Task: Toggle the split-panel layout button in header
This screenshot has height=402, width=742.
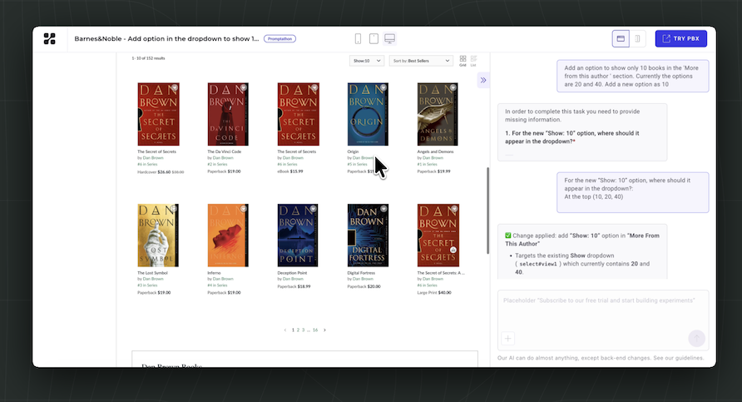Action: [x=621, y=39]
